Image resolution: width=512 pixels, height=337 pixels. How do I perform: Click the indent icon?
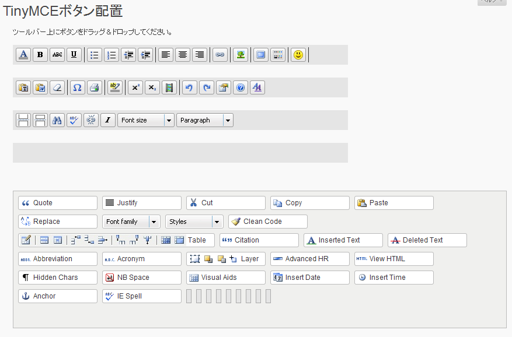(145, 55)
